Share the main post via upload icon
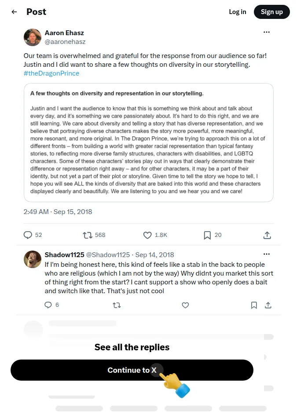The height and width of the screenshot is (418, 297). (x=267, y=235)
